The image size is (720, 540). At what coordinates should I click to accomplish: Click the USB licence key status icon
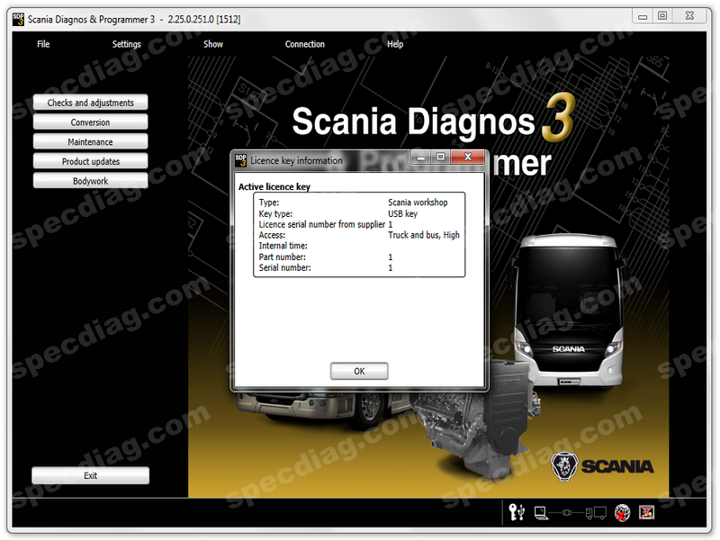(516, 513)
